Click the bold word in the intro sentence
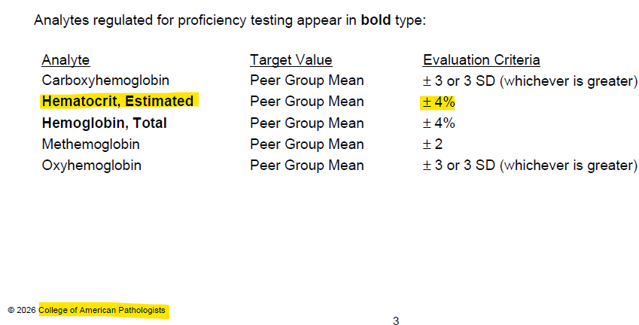The image size is (639, 325). tap(376, 20)
